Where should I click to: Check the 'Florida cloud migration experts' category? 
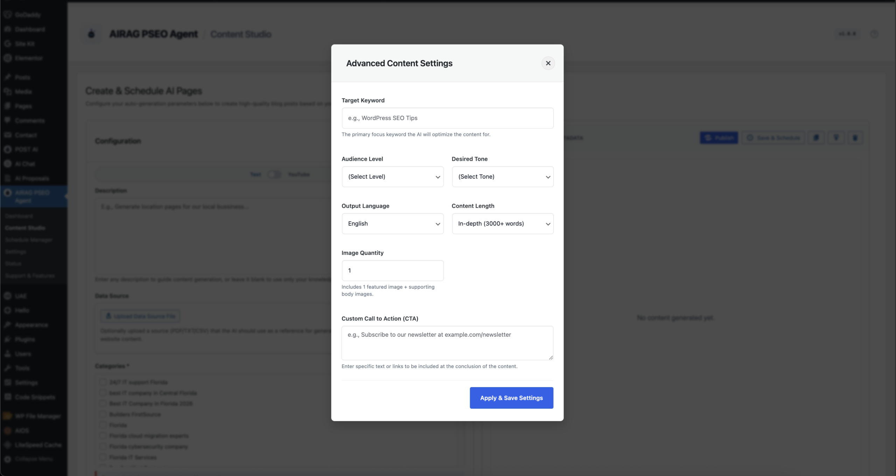(x=103, y=436)
